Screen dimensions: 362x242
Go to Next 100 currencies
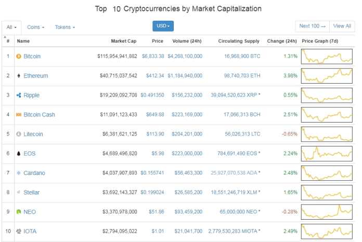click(312, 26)
